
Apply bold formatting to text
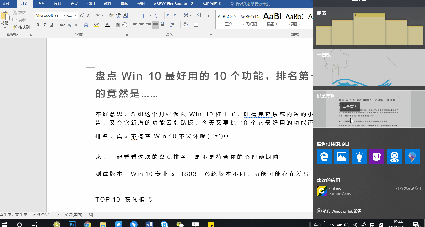[38, 25]
